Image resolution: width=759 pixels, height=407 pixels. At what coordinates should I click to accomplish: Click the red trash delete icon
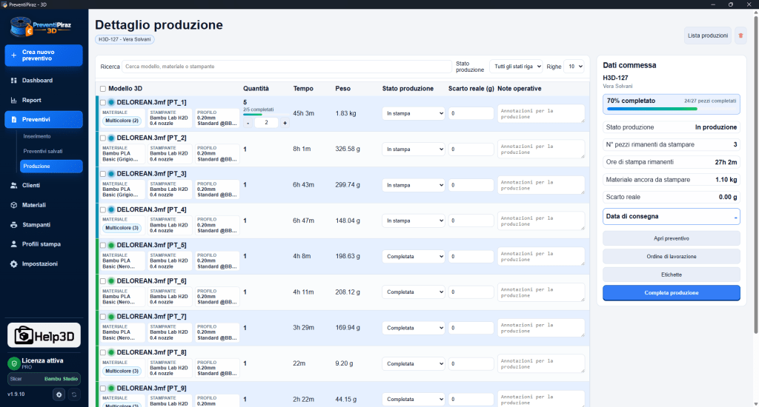(x=740, y=36)
